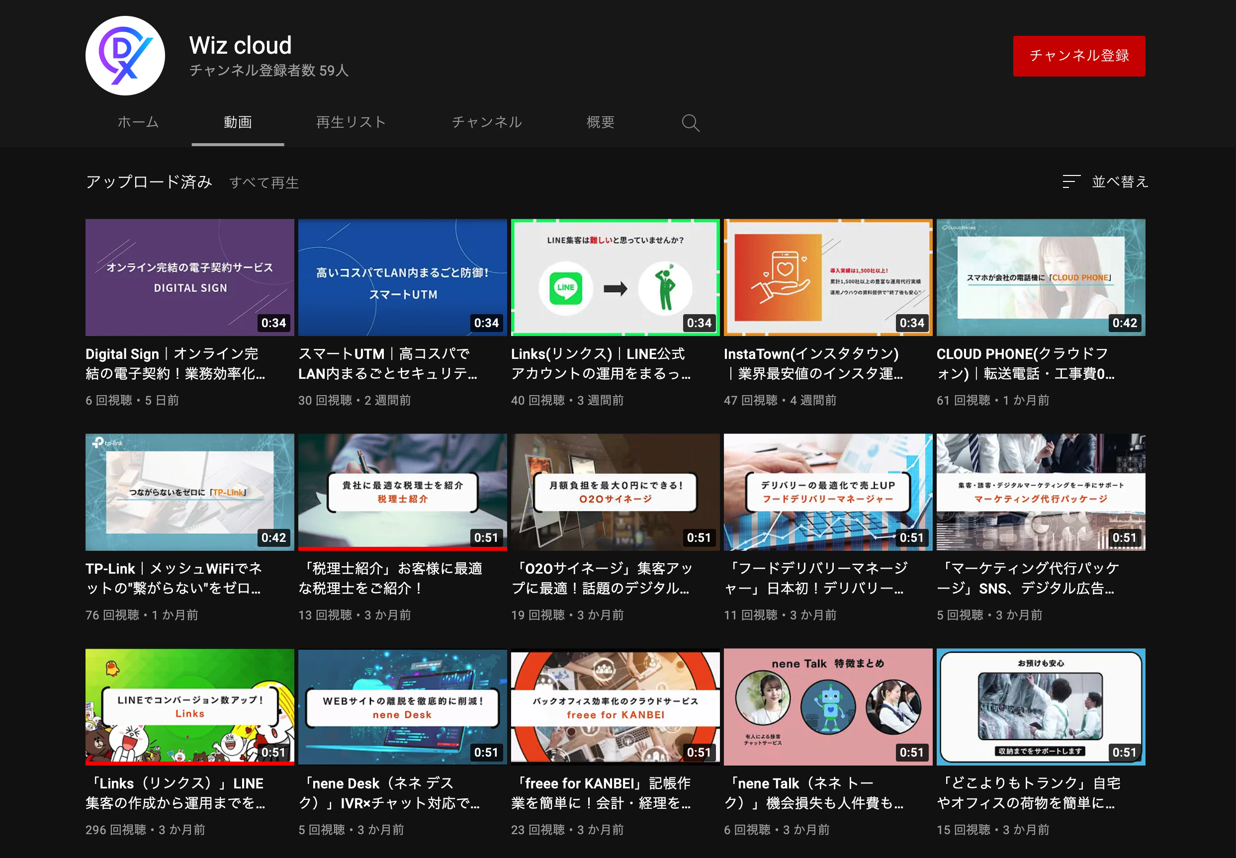
Task: Play the LINE集客 green-bordered thumbnail
Action: tap(615, 277)
